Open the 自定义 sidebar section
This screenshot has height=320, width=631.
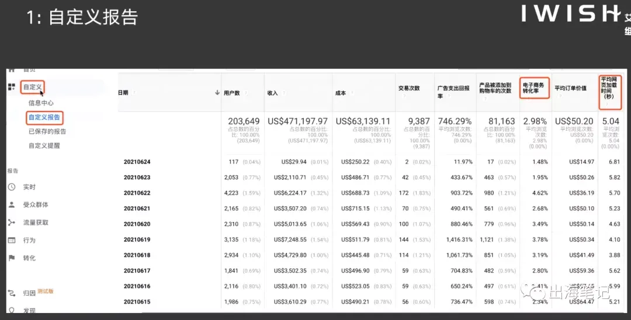pos(32,87)
